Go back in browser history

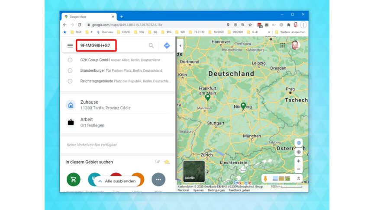point(65,25)
